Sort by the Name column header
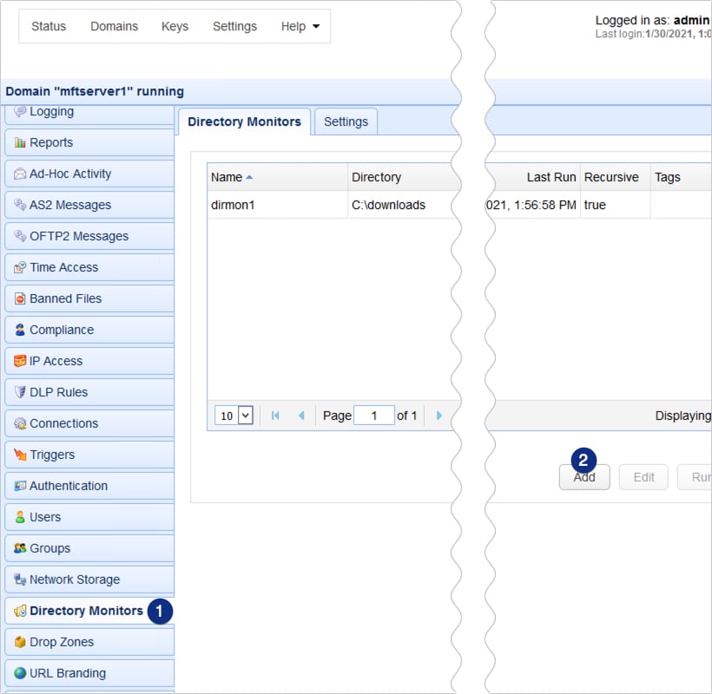The height and width of the screenshot is (694, 712). pyautogui.click(x=227, y=177)
